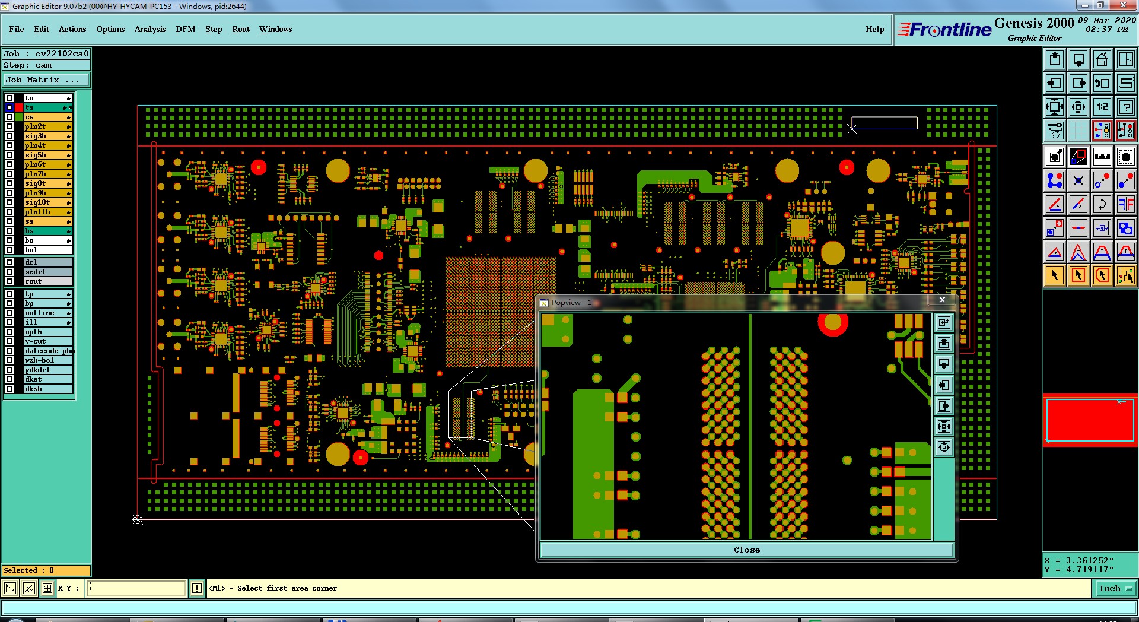This screenshot has width=1139, height=622.
Task: Click the X Y coordinate input field
Action: [x=137, y=588]
